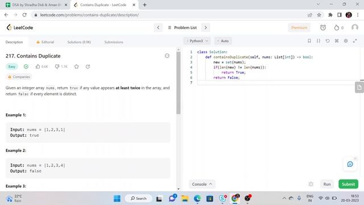
Task: Open the Solutions tab
Action: pos(79,42)
